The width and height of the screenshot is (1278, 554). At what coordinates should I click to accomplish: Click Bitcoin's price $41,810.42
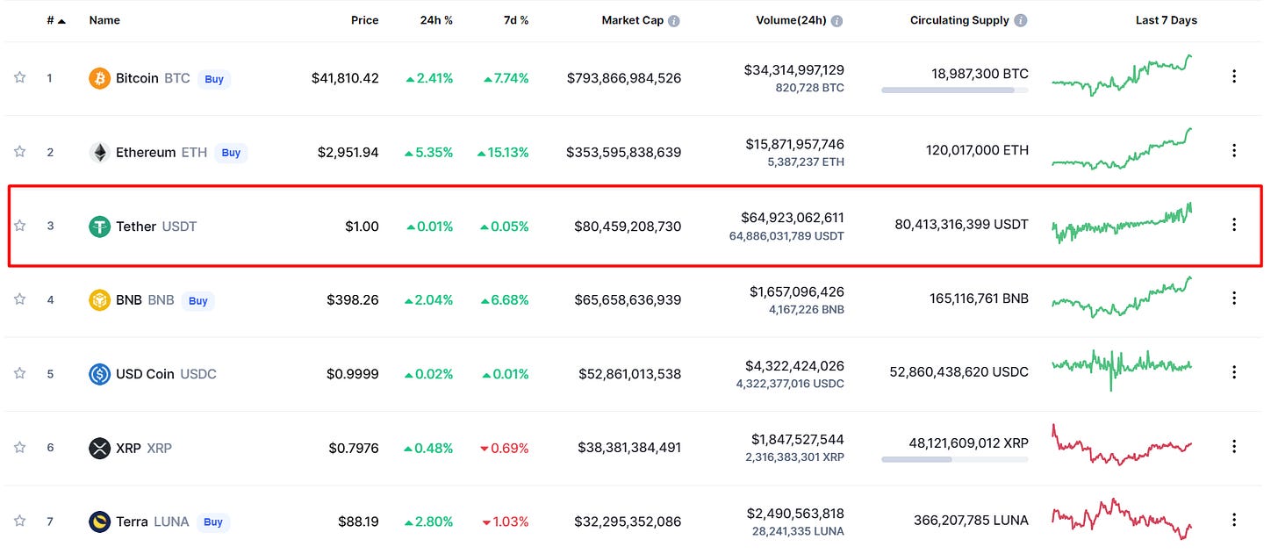345,78
